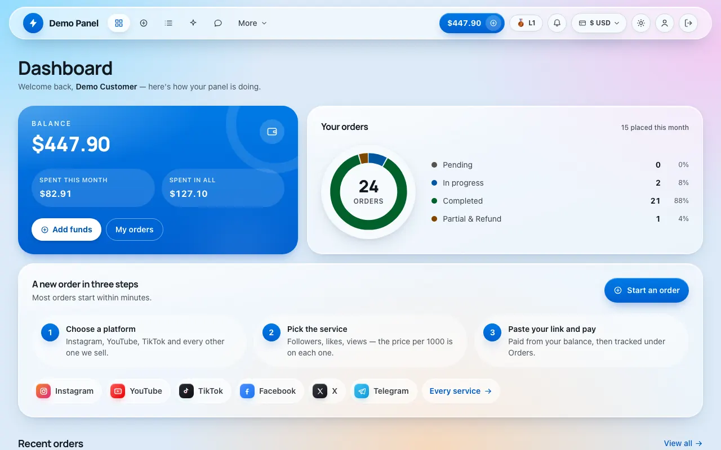Expand the More menu

252,23
